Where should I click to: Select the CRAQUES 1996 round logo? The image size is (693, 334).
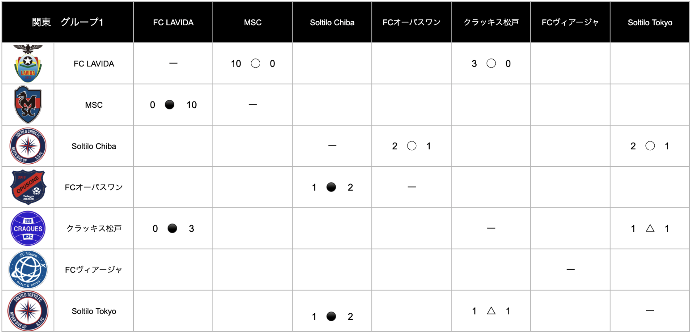[x=28, y=228]
